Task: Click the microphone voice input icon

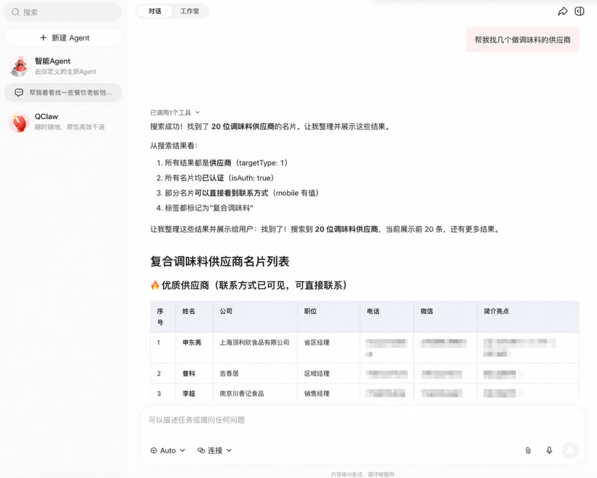Action: pyautogui.click(x=549, y=450)
